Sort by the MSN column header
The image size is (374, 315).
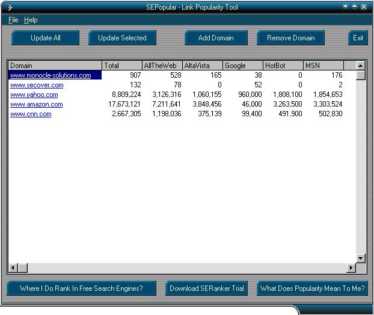pyautogui.click(x=323, y=66)
